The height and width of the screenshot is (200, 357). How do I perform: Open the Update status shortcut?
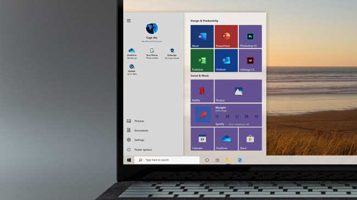132,70
